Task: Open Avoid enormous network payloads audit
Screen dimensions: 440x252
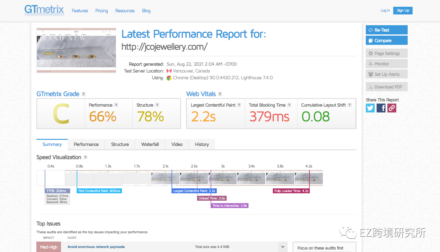Action: 96,247
